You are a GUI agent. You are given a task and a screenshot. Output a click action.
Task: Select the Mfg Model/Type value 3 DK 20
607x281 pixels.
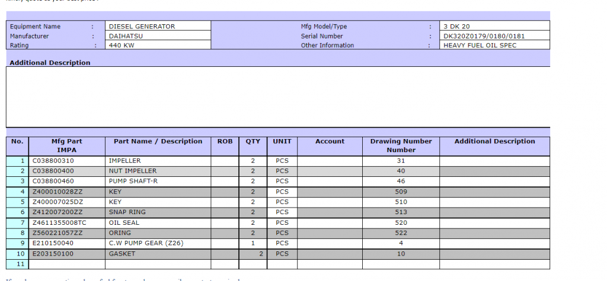495,27
